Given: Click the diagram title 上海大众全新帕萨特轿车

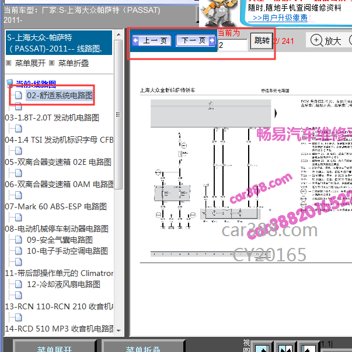Looking at the screenshot, I should (168, 90).
